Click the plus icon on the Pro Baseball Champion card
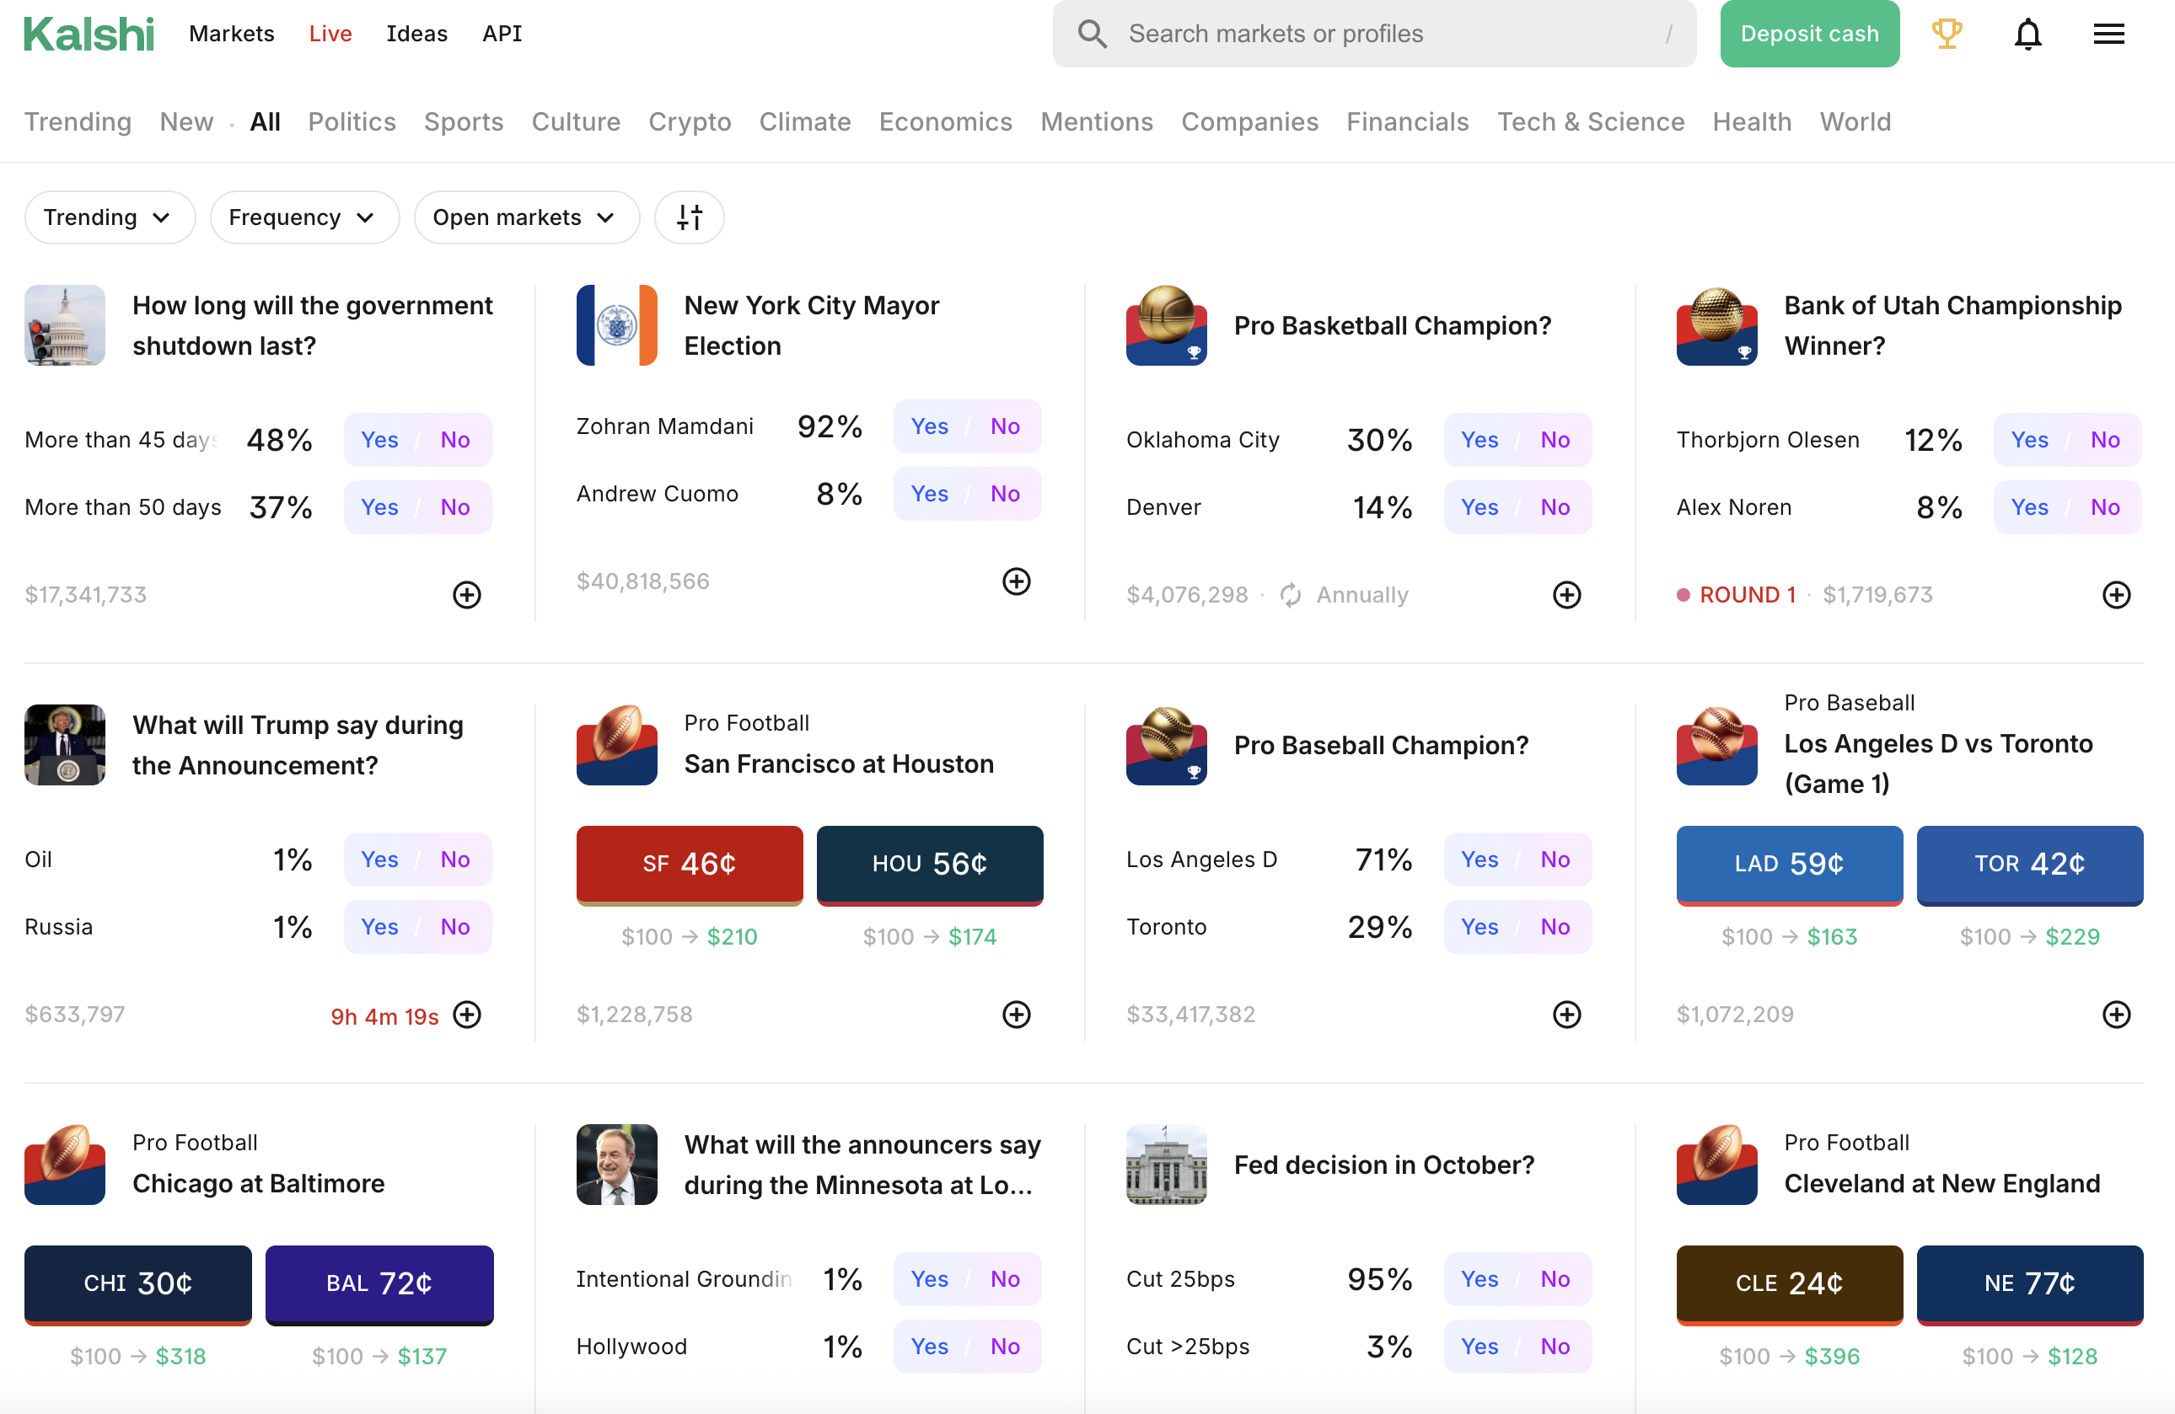The width and height of the screenshot is (2175, 1414). coord(1566,1014)
